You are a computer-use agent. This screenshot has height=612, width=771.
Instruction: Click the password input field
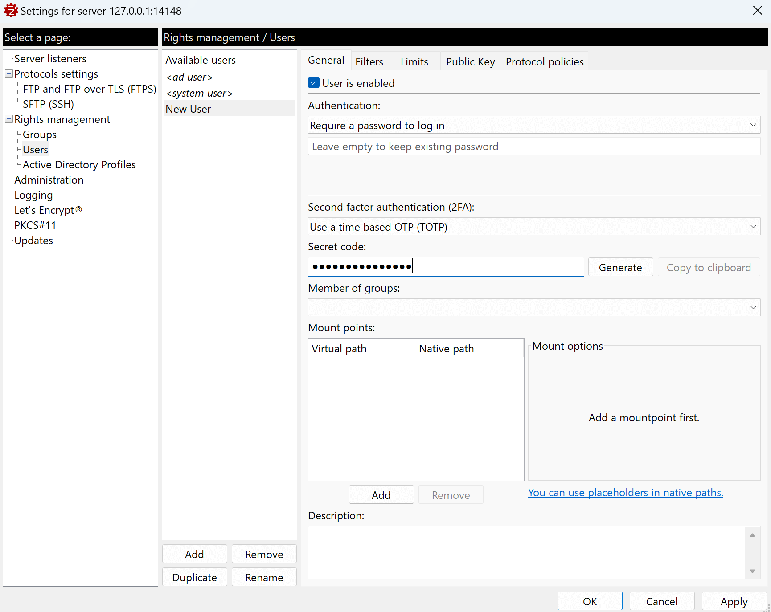tap(533, 147)
